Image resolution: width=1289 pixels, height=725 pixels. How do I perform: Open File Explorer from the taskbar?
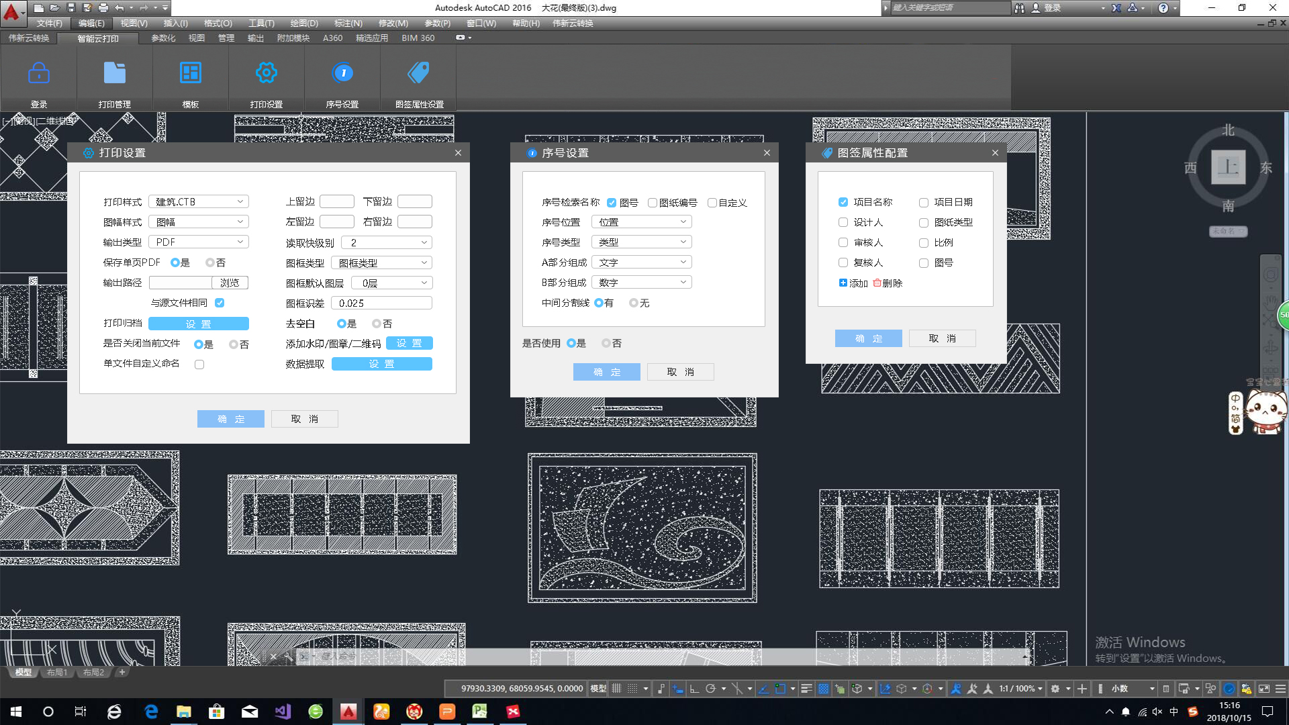[184, 712]
